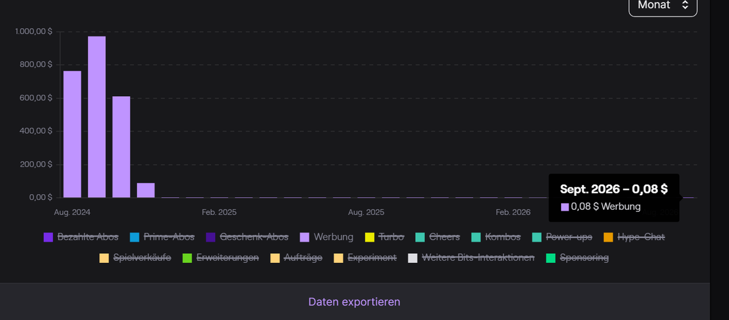
Task: Select the tallest bar near 1.000 $
Action: pyautogui.click(x=97, y=117)
